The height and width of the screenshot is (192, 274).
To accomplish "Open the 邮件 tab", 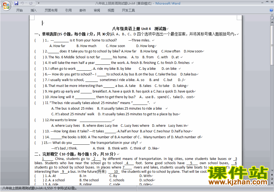I will (83, 10).
